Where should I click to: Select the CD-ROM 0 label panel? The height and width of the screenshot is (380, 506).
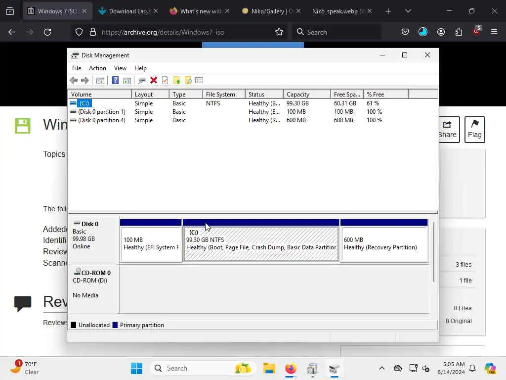[x=93, y=289]
